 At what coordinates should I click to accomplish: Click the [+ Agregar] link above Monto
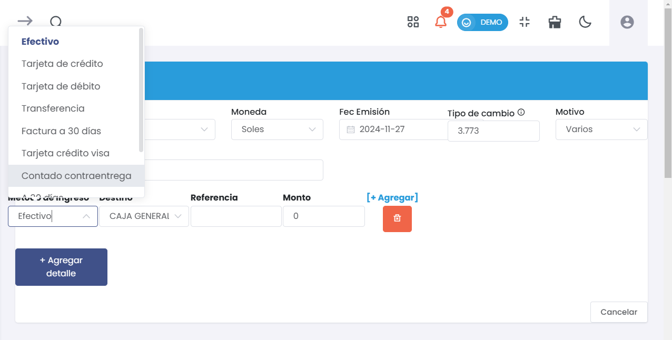coord(392,197)
